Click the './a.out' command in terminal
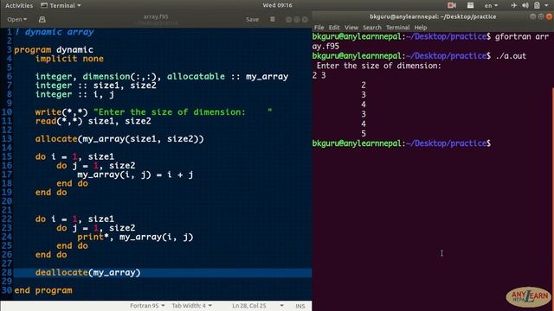Screen dimensions: 554x311 click(511, 55)
